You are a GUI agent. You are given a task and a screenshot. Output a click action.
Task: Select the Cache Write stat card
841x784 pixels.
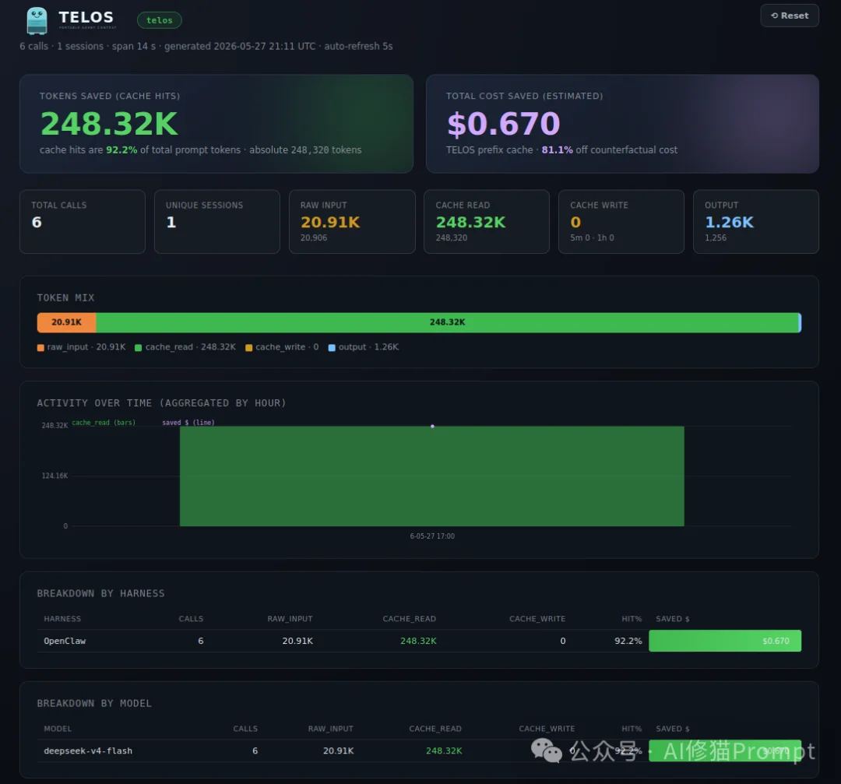621,221
